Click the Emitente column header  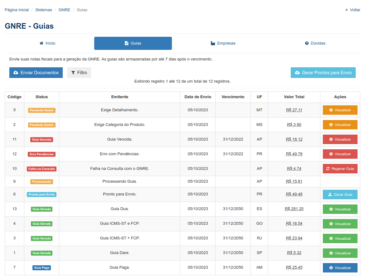120,97
